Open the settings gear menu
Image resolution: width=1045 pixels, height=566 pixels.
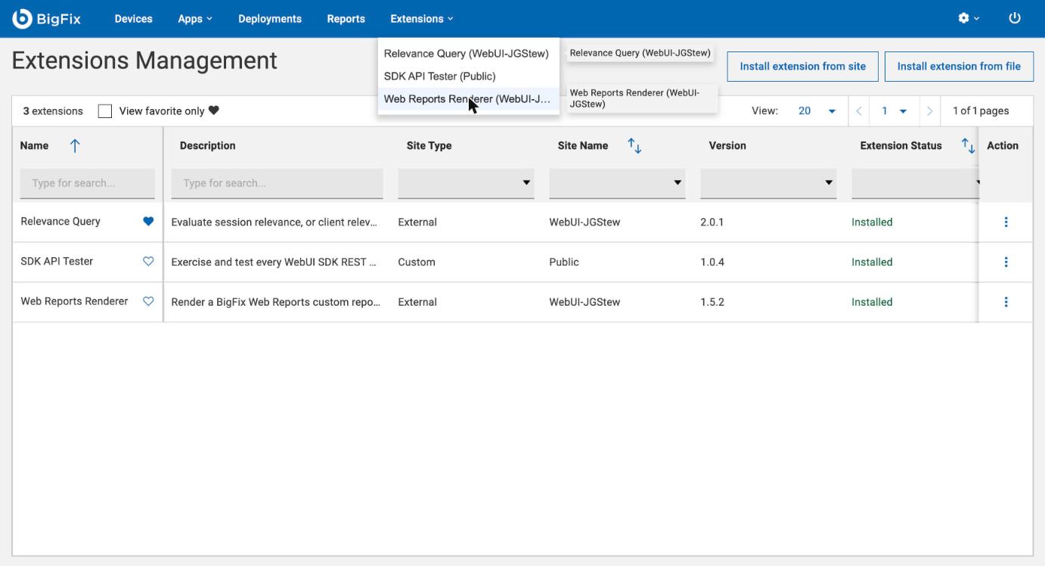969,18
